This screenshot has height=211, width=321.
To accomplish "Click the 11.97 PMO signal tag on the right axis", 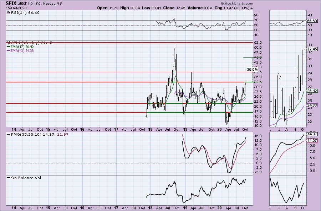I will click(312, 140).
